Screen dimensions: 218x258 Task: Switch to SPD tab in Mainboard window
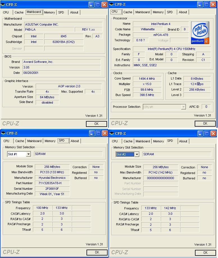pos(61,12)
